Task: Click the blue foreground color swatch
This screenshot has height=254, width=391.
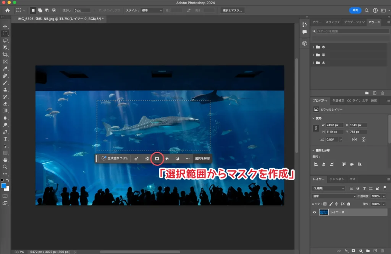Action: pos(4,186)
